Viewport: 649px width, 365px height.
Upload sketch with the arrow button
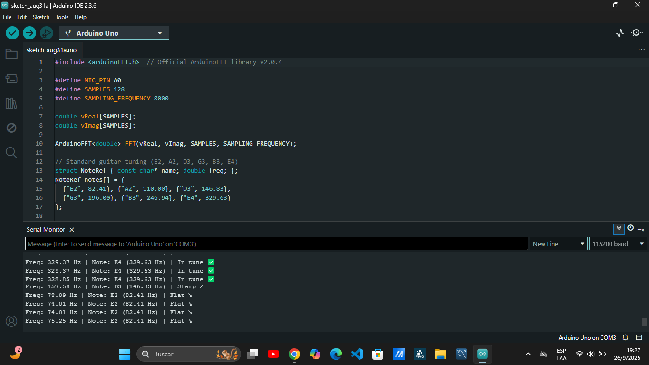(x=29, y=33)
